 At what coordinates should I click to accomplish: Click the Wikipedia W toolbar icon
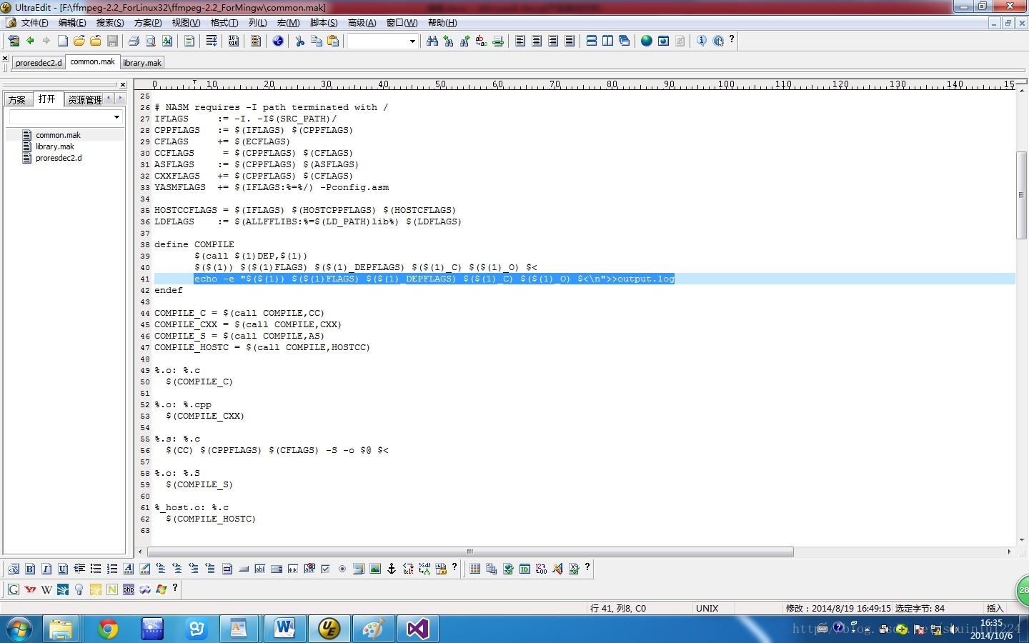(46, 589)
